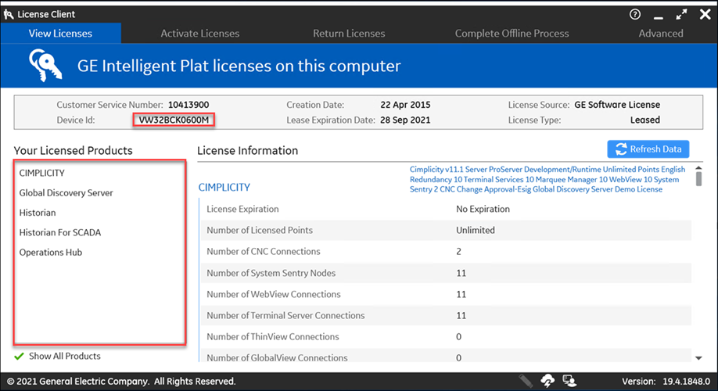Click the cloud connection status icon
718x391 pixels.
pyautogui.click(x=547, y=381)
